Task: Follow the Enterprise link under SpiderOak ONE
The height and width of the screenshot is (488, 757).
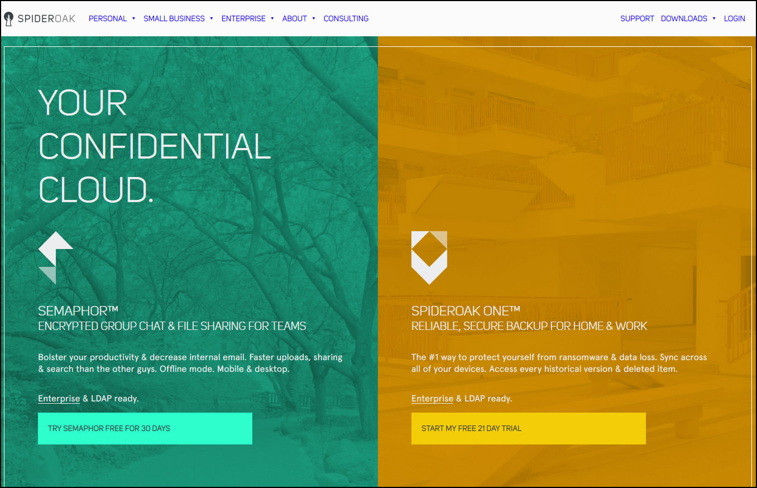Action: point(433,399)
